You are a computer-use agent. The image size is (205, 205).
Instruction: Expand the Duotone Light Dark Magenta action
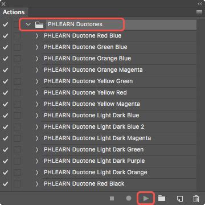pyautogui.click(x=37, y=138)
